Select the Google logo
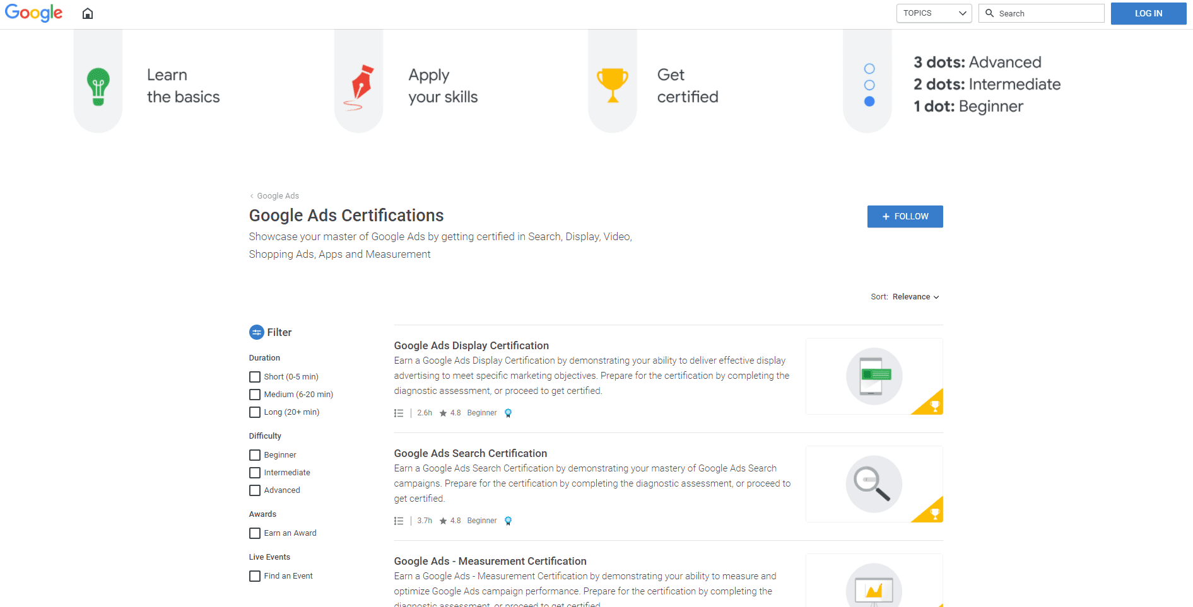This screenshot has width=1193, height=607. [x=33, y=13]
